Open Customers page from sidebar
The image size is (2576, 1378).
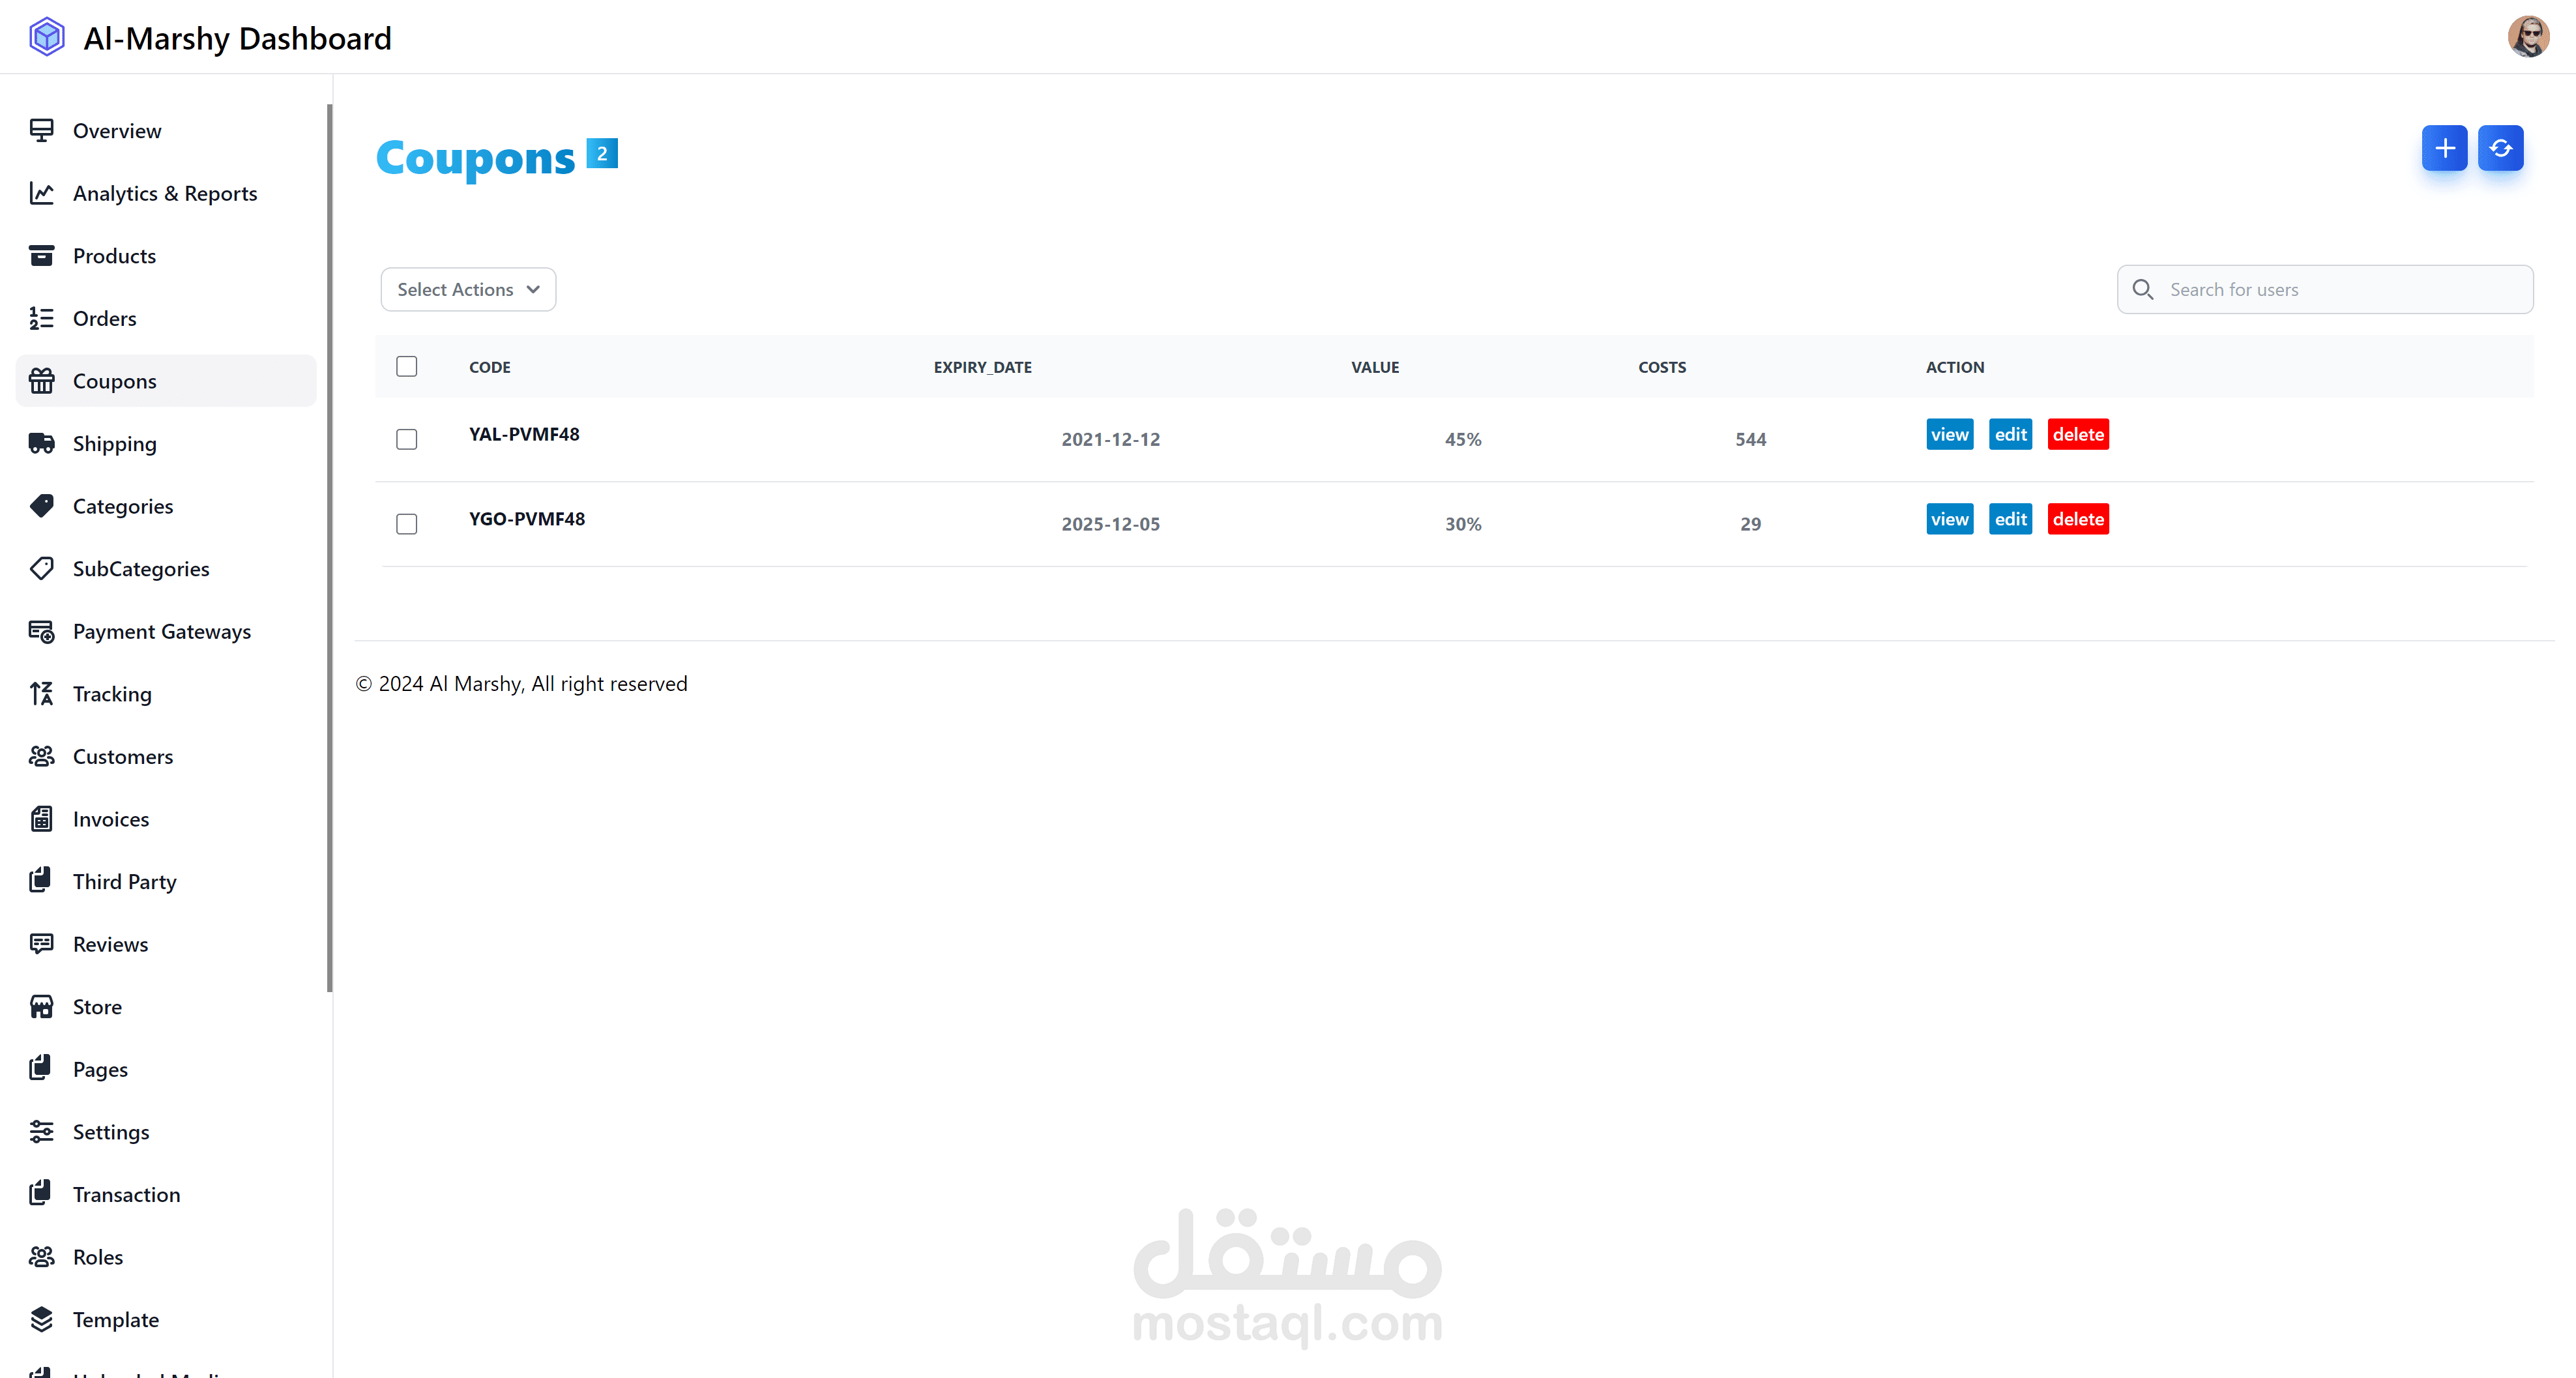click(122, 756)
